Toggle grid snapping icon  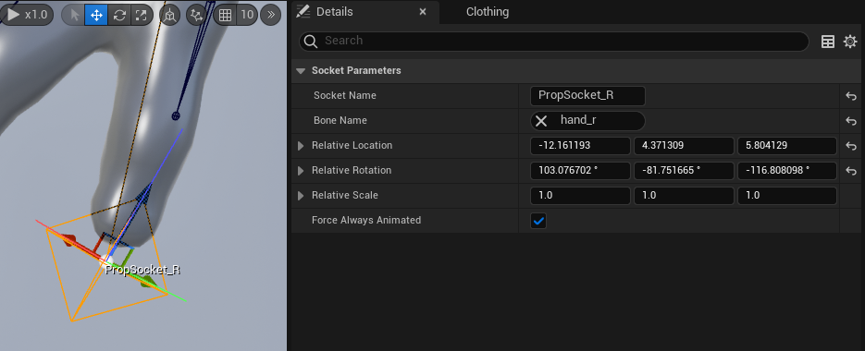click(225, 15)
